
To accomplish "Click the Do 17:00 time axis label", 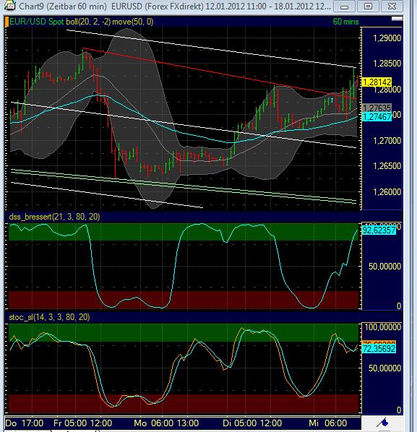I will 25,423.
